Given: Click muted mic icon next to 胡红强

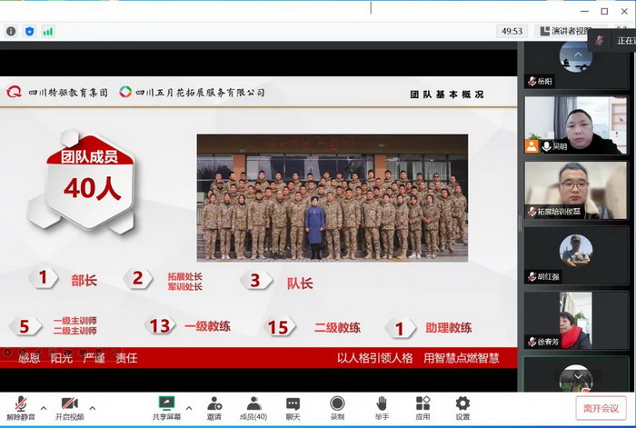Looking at the screenshot, I should [532, 276].
